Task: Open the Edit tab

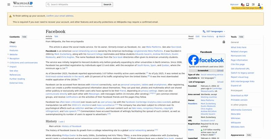Action: [x=197, y=36]
